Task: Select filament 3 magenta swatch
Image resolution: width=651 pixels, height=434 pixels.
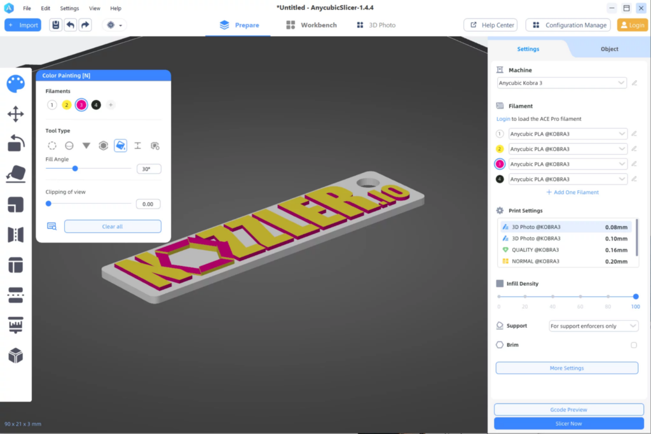Action: (x=81, y=105)
